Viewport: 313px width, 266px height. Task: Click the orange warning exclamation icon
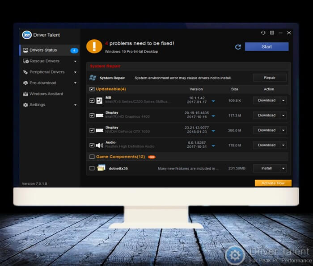[x=94, y=46]
